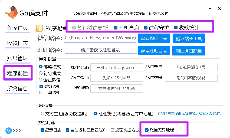Choose the 钉钉模式 notification option
Screen dimensions: 230x138
point(41,73)
